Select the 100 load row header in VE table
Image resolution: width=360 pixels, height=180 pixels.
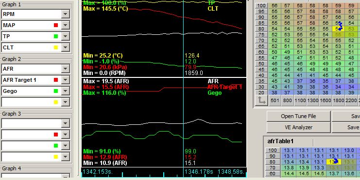coord(261,6)
